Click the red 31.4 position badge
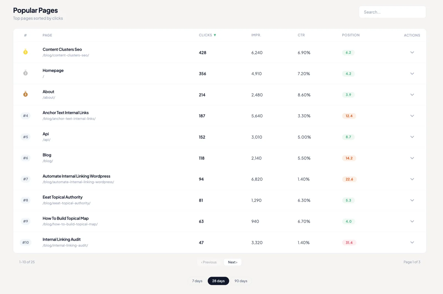The height and width of the screenshot is (294, 443). (349, 242)
